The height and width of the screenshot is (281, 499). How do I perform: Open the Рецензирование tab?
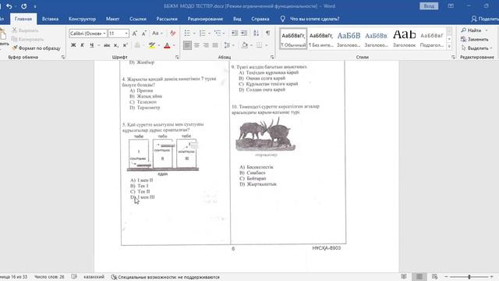pyautogui.click(x=205, y=19)
